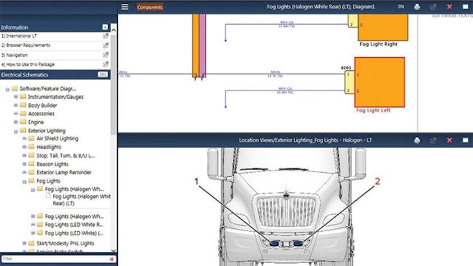473x266 pixels.
Task: Close the Fog Lights diagram pane
Action: [449, 7]
